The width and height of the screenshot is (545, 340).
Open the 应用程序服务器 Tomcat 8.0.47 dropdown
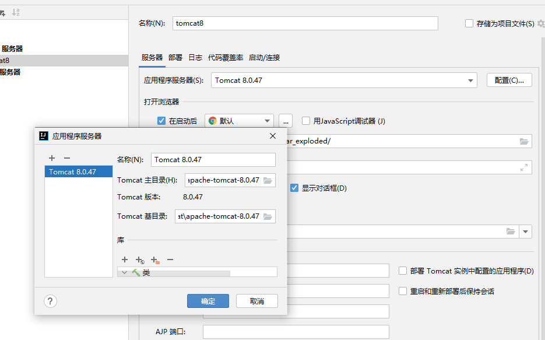coord(344,80)
